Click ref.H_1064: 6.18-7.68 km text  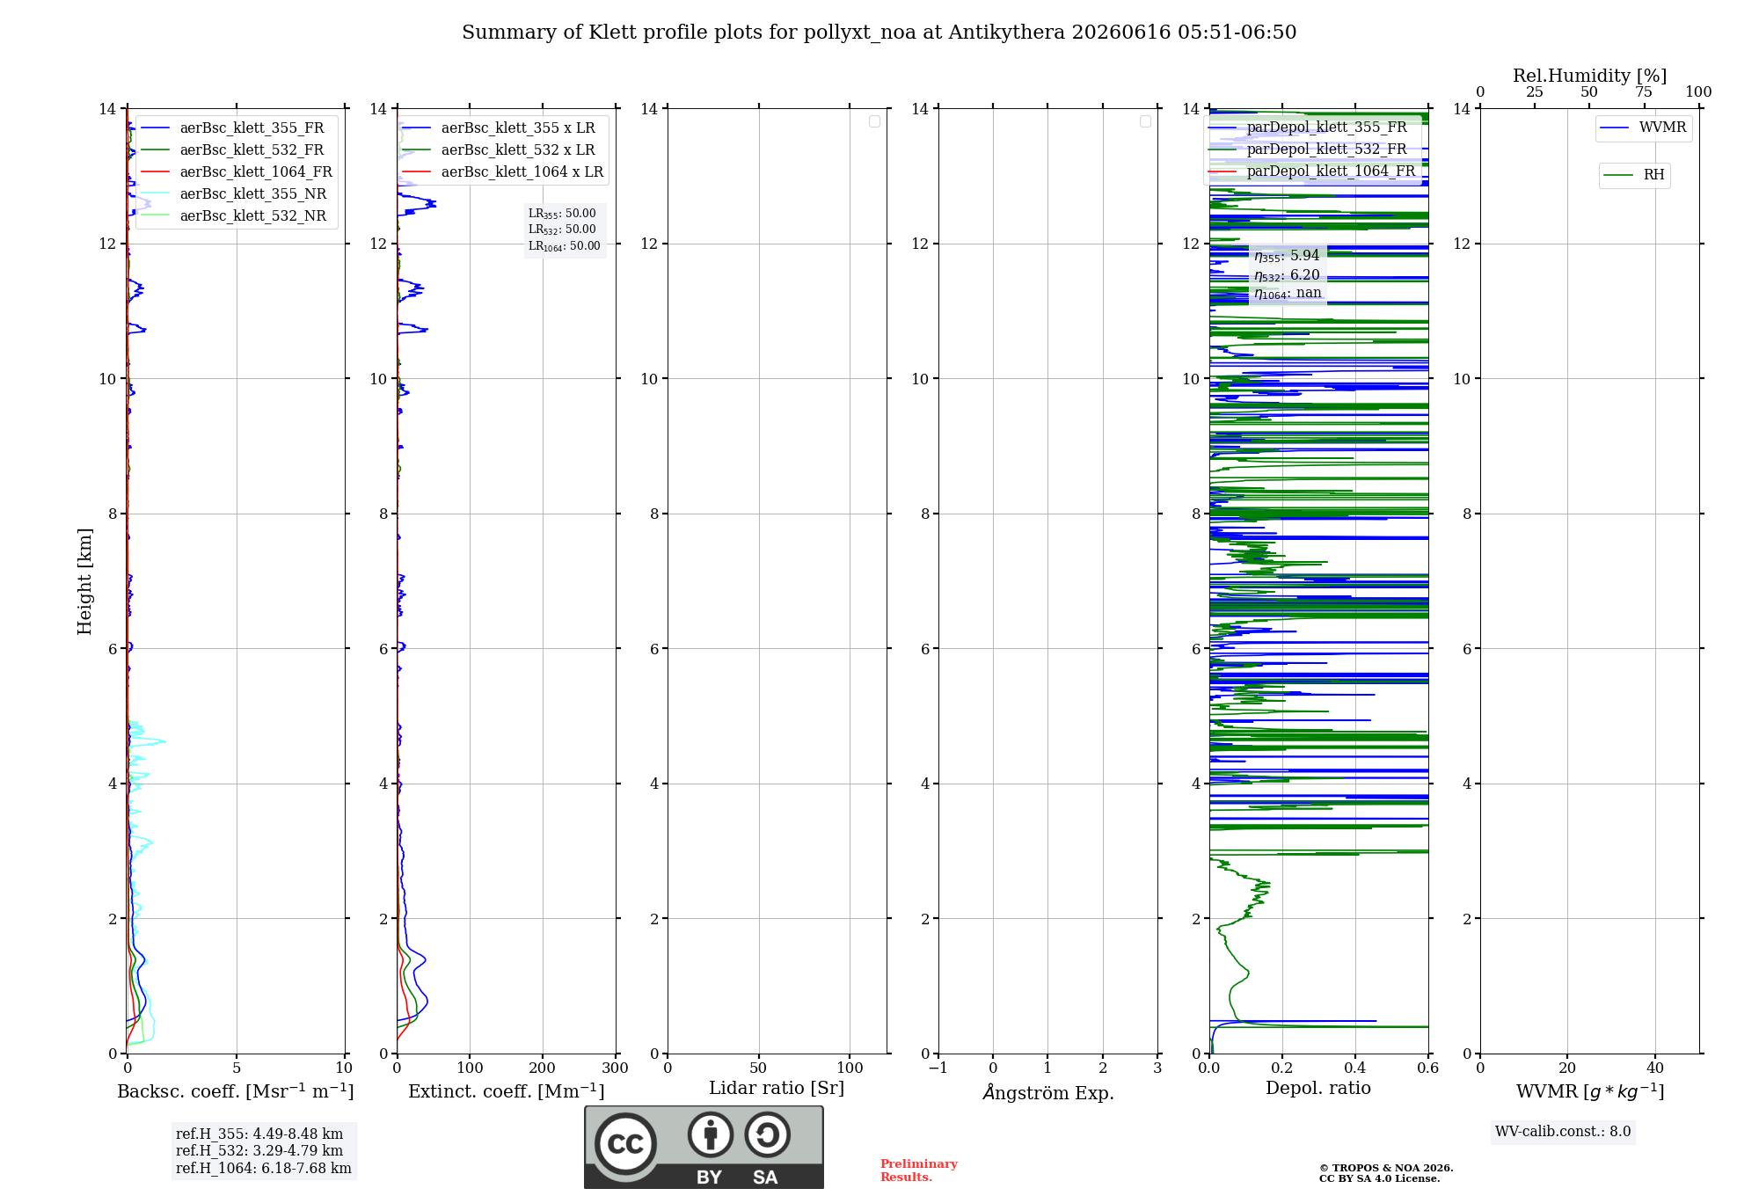264,1169
